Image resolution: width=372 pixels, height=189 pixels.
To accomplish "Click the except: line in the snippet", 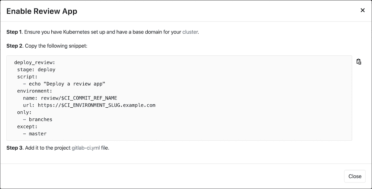I will click(27, 127).
